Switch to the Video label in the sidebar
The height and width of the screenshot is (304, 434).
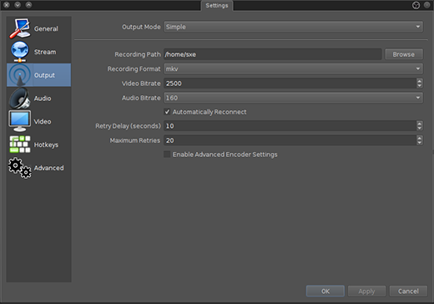tap(43, 121)
